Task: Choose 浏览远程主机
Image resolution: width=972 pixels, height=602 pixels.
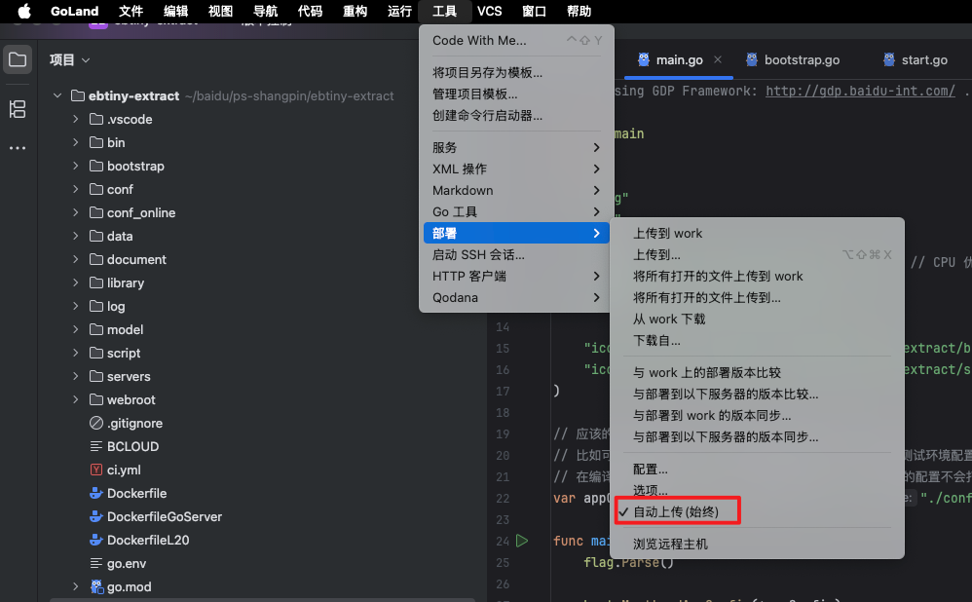Action: [758, 544]
